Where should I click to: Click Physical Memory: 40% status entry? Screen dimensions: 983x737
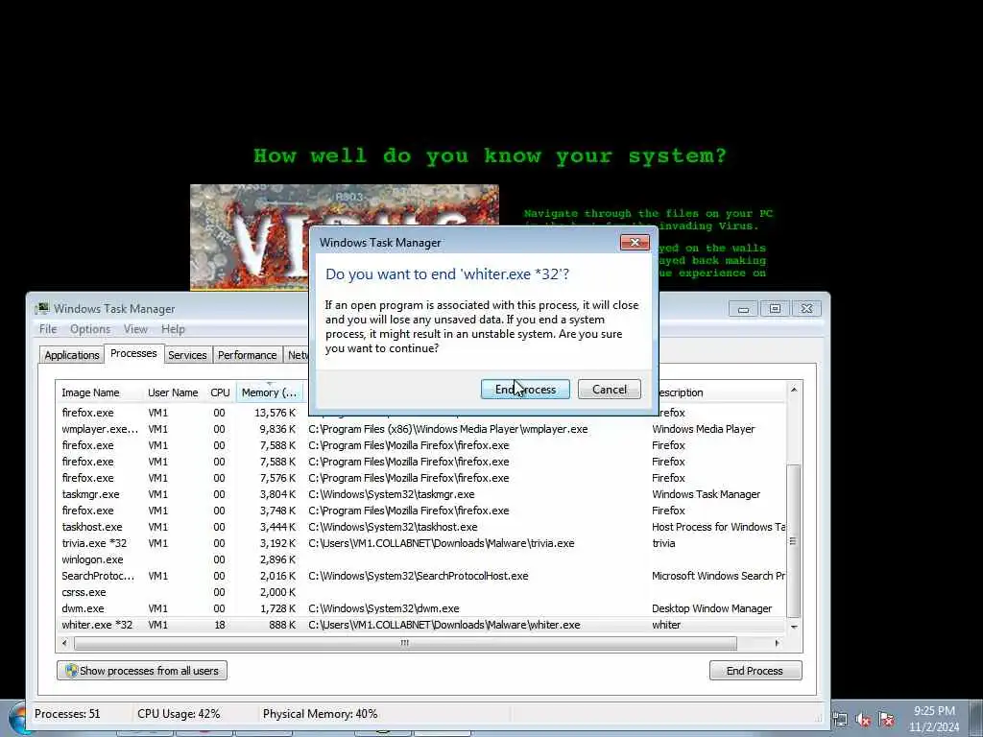pos(321,714)
